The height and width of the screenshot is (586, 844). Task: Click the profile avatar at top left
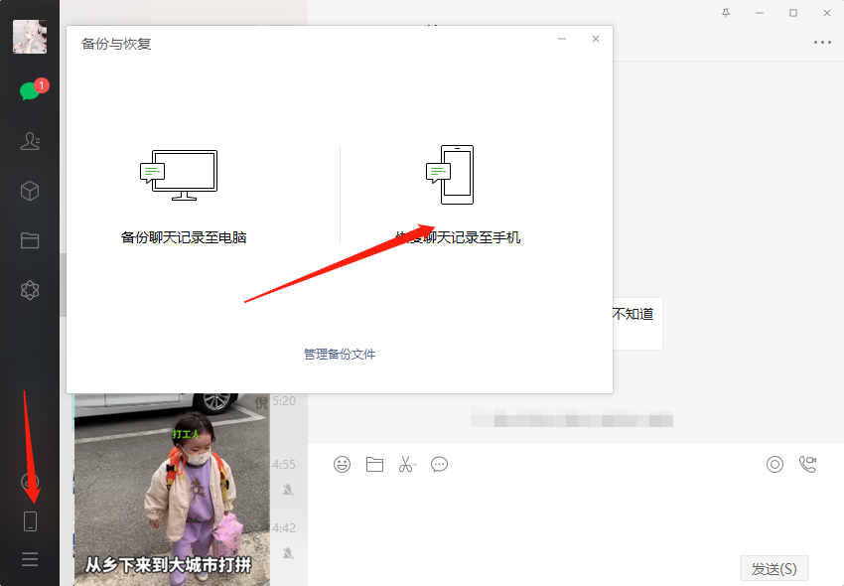pos(30,37)
